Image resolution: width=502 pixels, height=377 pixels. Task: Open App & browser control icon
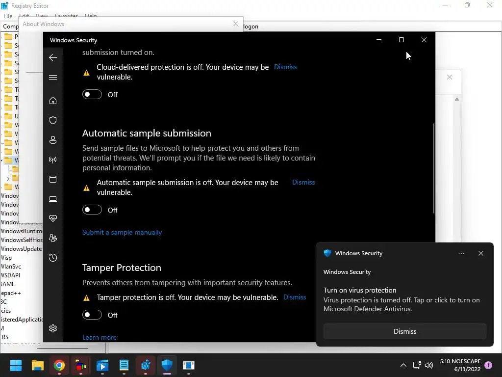53,179
